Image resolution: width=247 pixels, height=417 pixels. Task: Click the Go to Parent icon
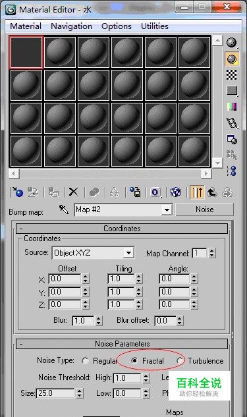point(212,192)
